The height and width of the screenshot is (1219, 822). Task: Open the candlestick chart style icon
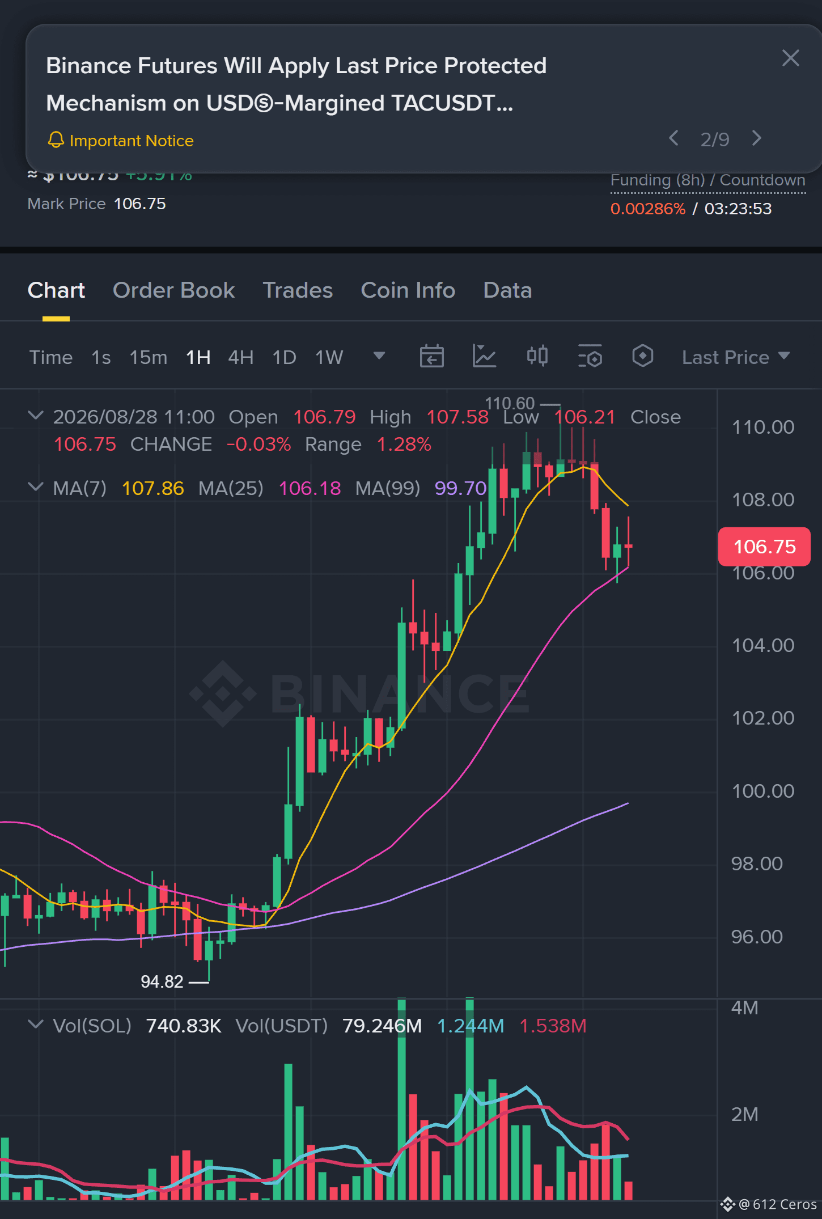click(x=537, y=356)
